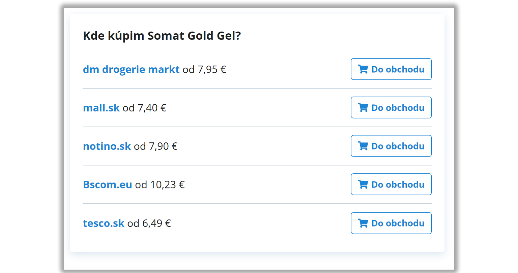This screenshot has height=273, width=518.
Task: Click the 'od 7,95 €' price text
Action: pyautogui.click(x=204, y=69)
